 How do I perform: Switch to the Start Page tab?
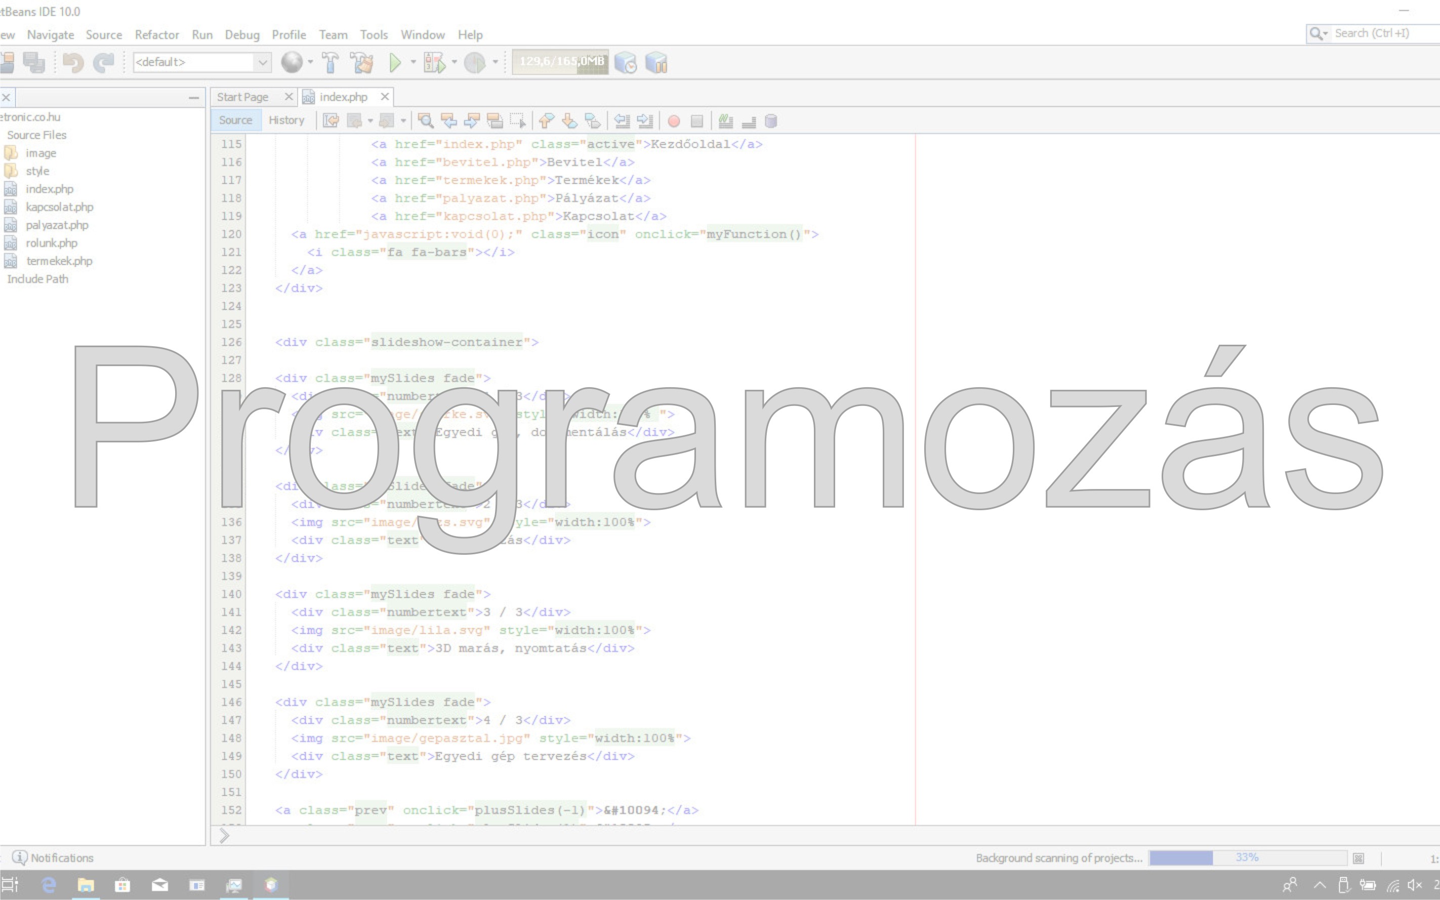[x=243, y=97]
